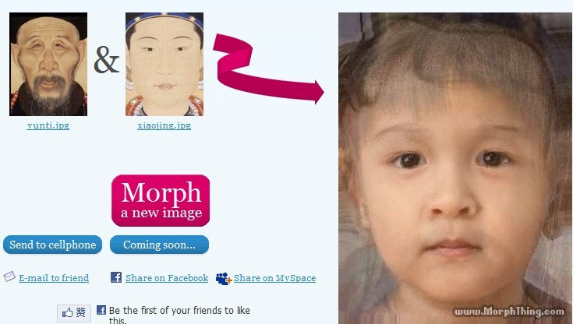Click the MySpace people icon
Image resolution: width=573 pixels, height=324 pixels.
tap(223, 278)
